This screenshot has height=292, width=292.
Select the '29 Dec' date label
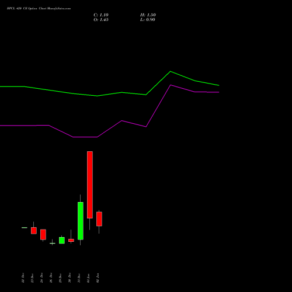60,278
